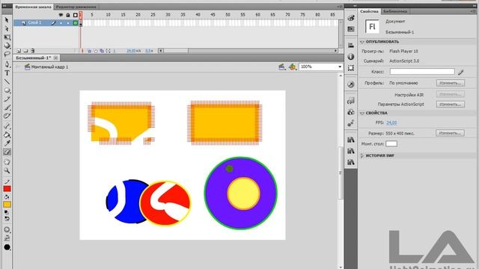Click Изменить button next to Профиль
479x269 pixels.
pos(450,83)
